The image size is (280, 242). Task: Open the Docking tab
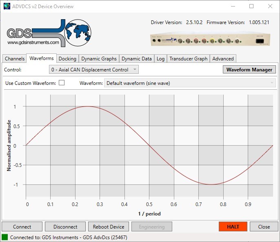(x=67, y=59)
